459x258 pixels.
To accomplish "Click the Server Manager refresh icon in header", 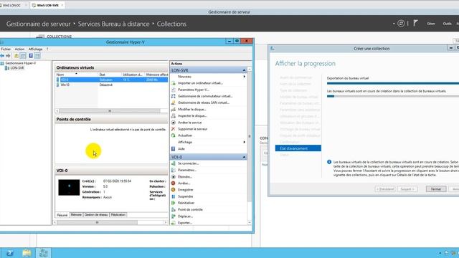I will (x=401, y=24).
